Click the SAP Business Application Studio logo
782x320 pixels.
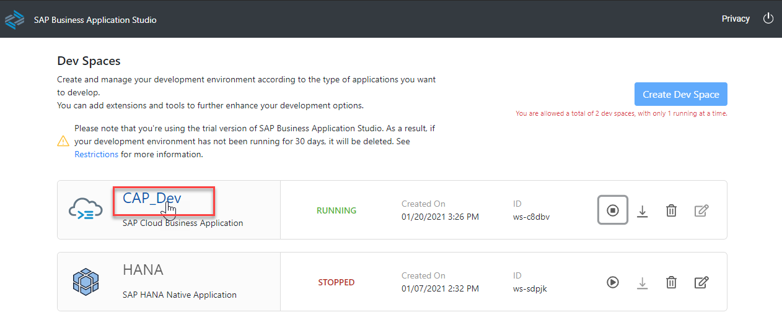click(14, 19)
